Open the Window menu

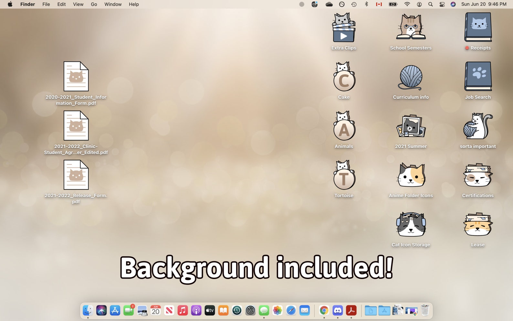[x=113, y=4]
